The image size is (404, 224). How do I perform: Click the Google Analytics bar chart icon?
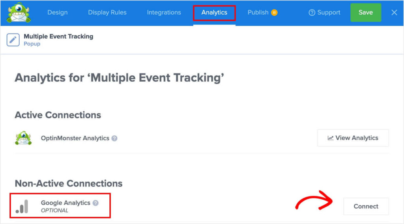[x=22, y=206]
